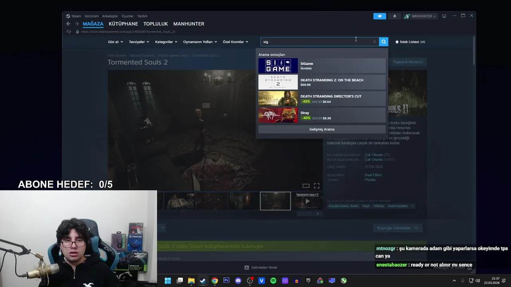Switch to the KÜTÜPHANE tab

tap(123, 24)
